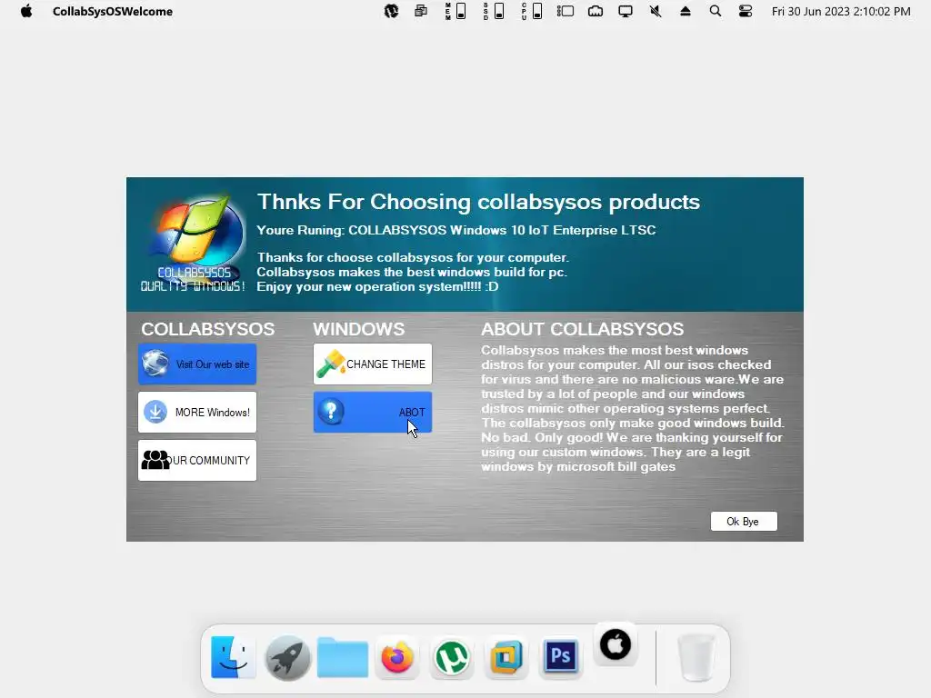Open MORE Windows! downloads button

pyautogui.click(x=197, y=412)
